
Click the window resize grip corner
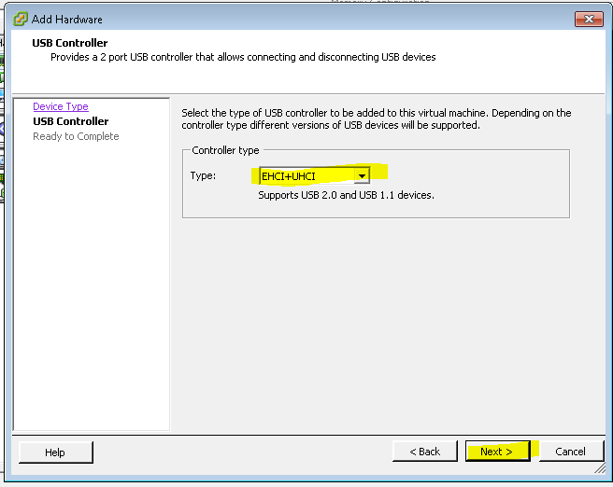[x=600, y=468]
